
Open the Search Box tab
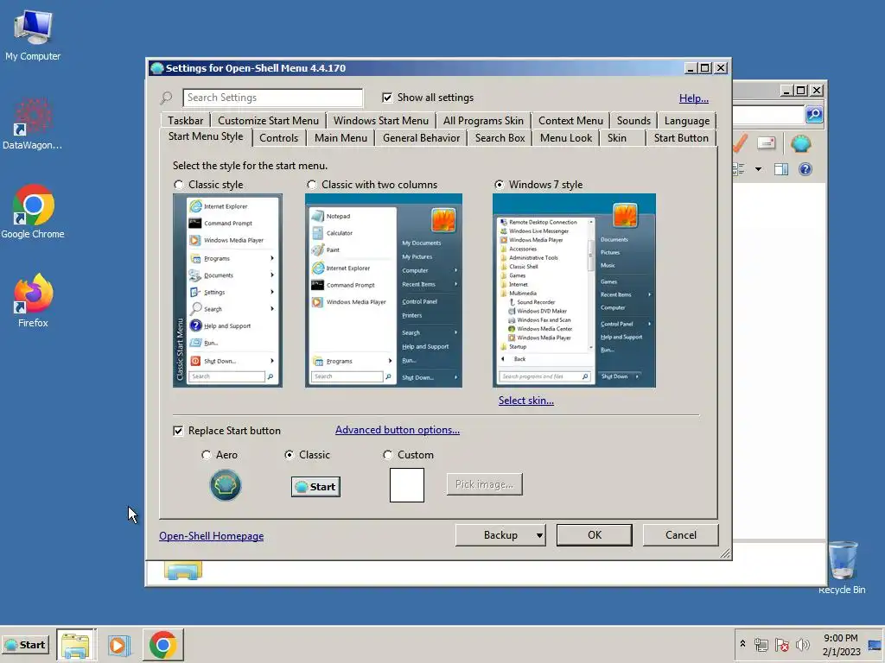(500, 138)
